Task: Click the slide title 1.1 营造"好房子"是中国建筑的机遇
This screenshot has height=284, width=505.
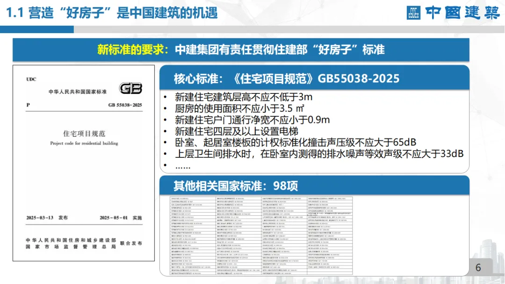Action: (112, 13)
